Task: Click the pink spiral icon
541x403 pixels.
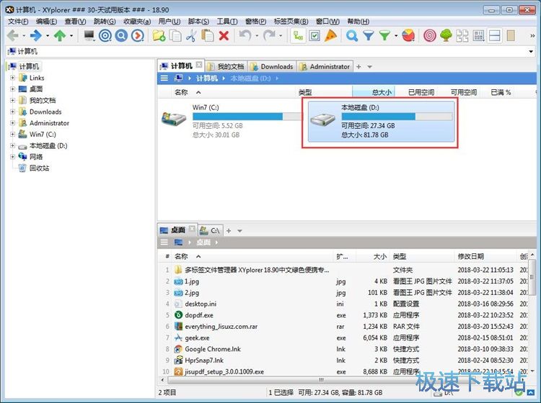Action: 430,35
